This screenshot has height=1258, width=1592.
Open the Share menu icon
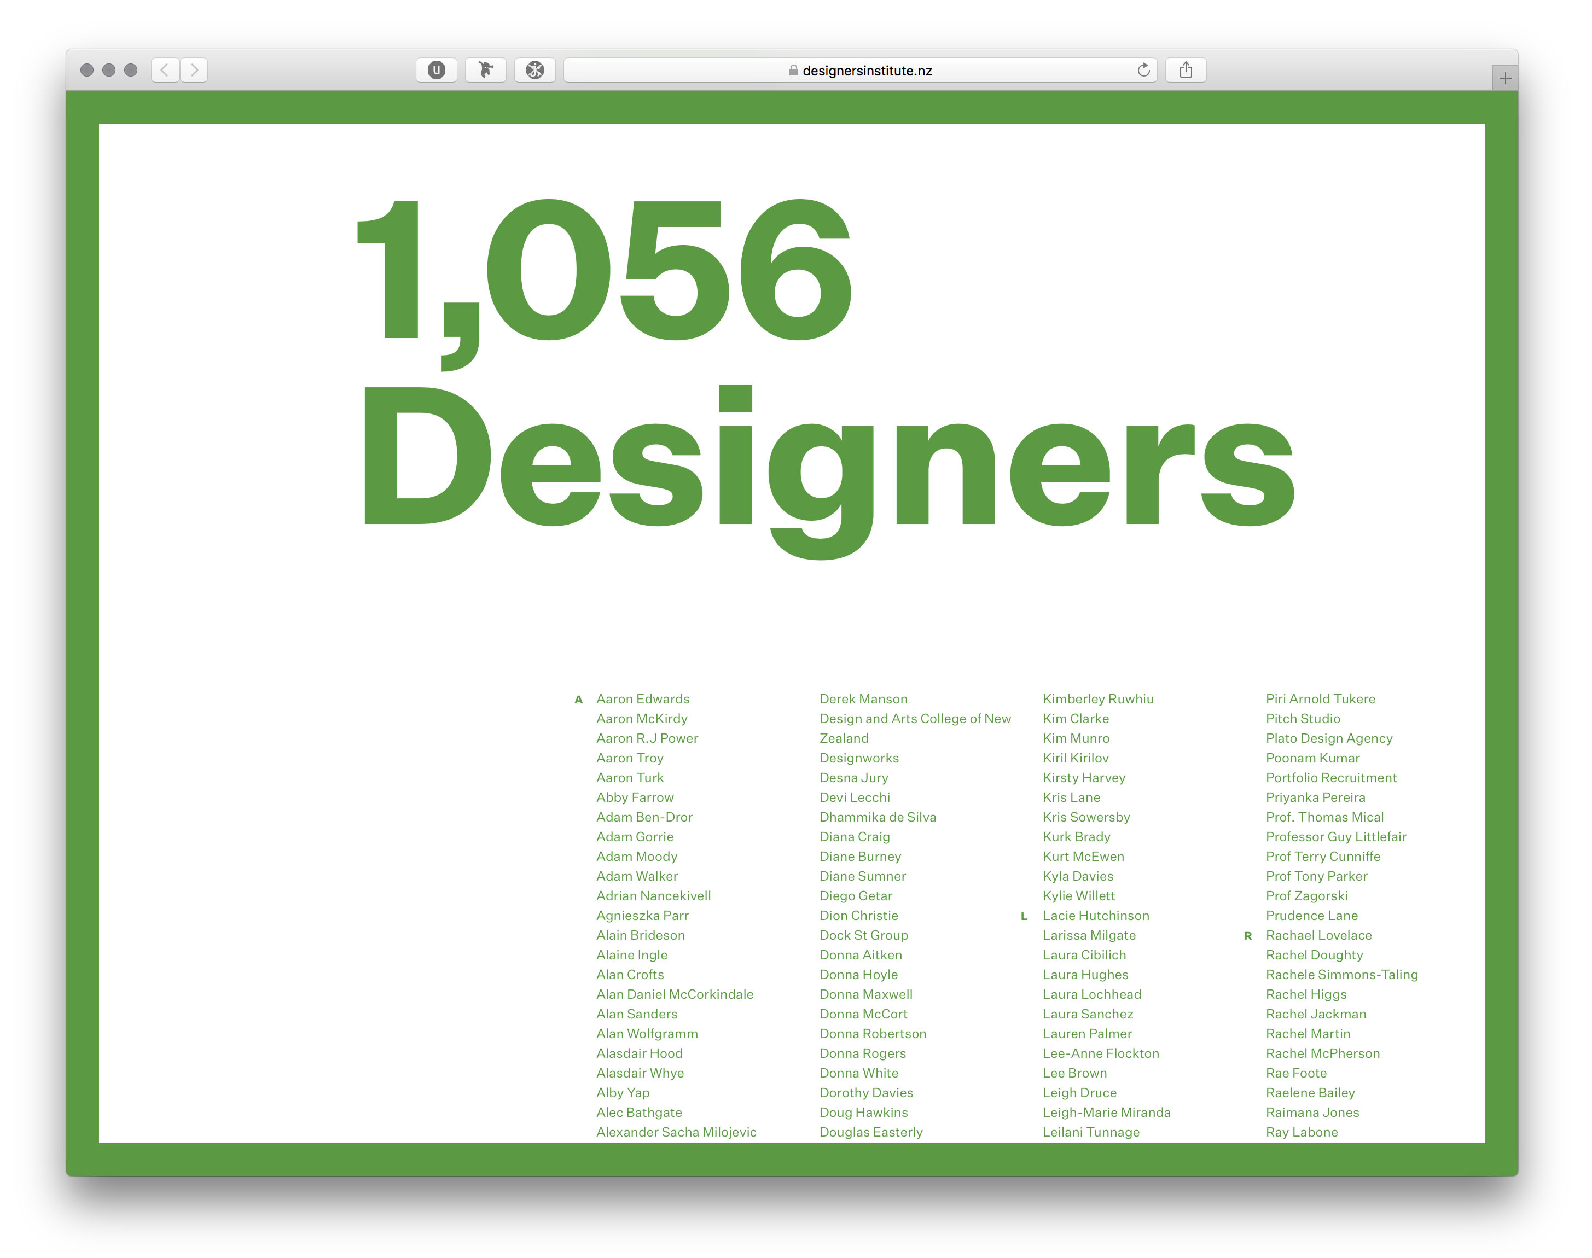tap(1186, 70)
